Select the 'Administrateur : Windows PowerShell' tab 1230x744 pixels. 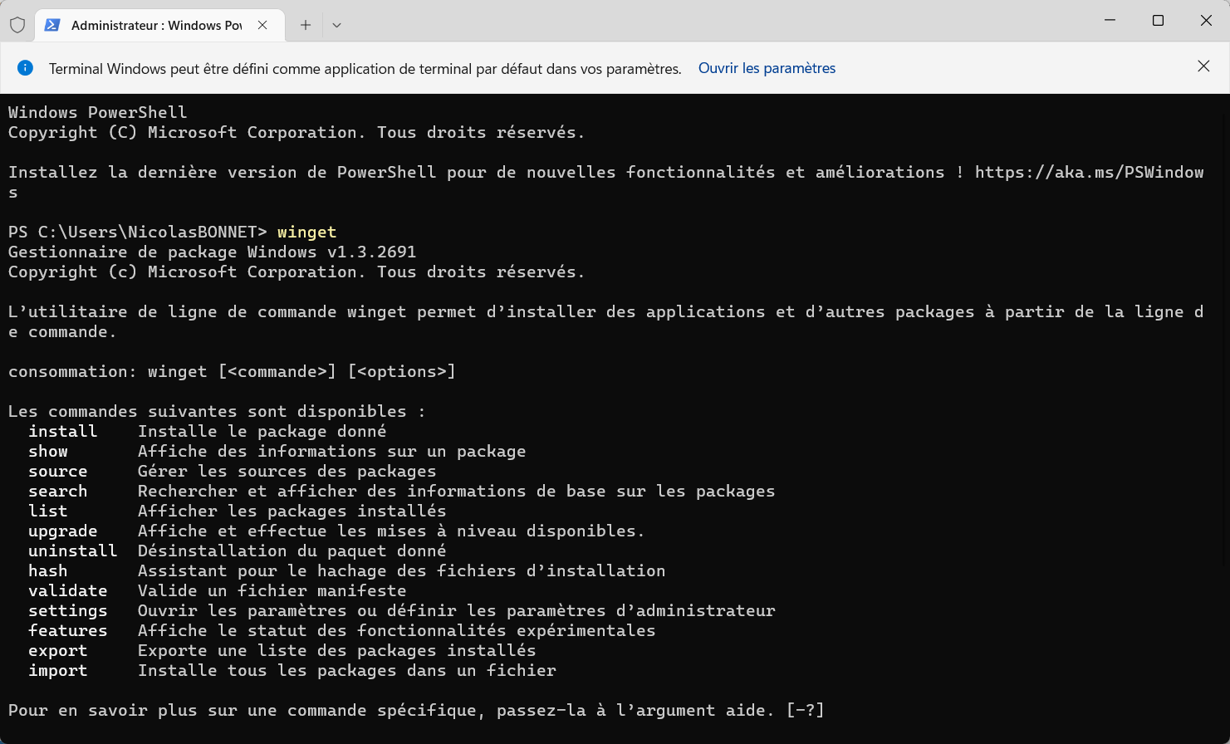click(x=156, y=25)
